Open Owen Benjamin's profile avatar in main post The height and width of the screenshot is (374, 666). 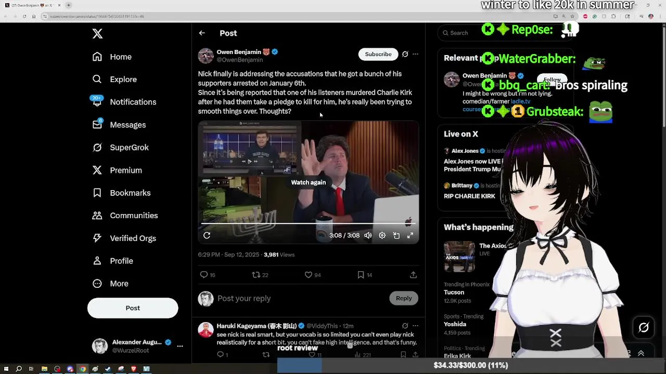tap(206, 56)
